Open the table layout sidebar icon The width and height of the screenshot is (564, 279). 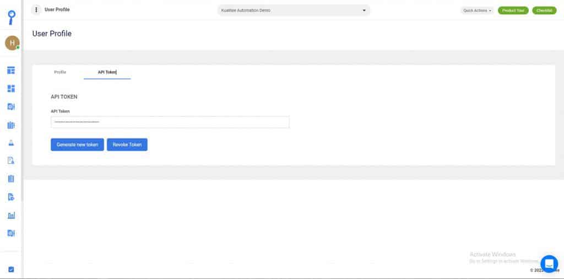[11, 70]
